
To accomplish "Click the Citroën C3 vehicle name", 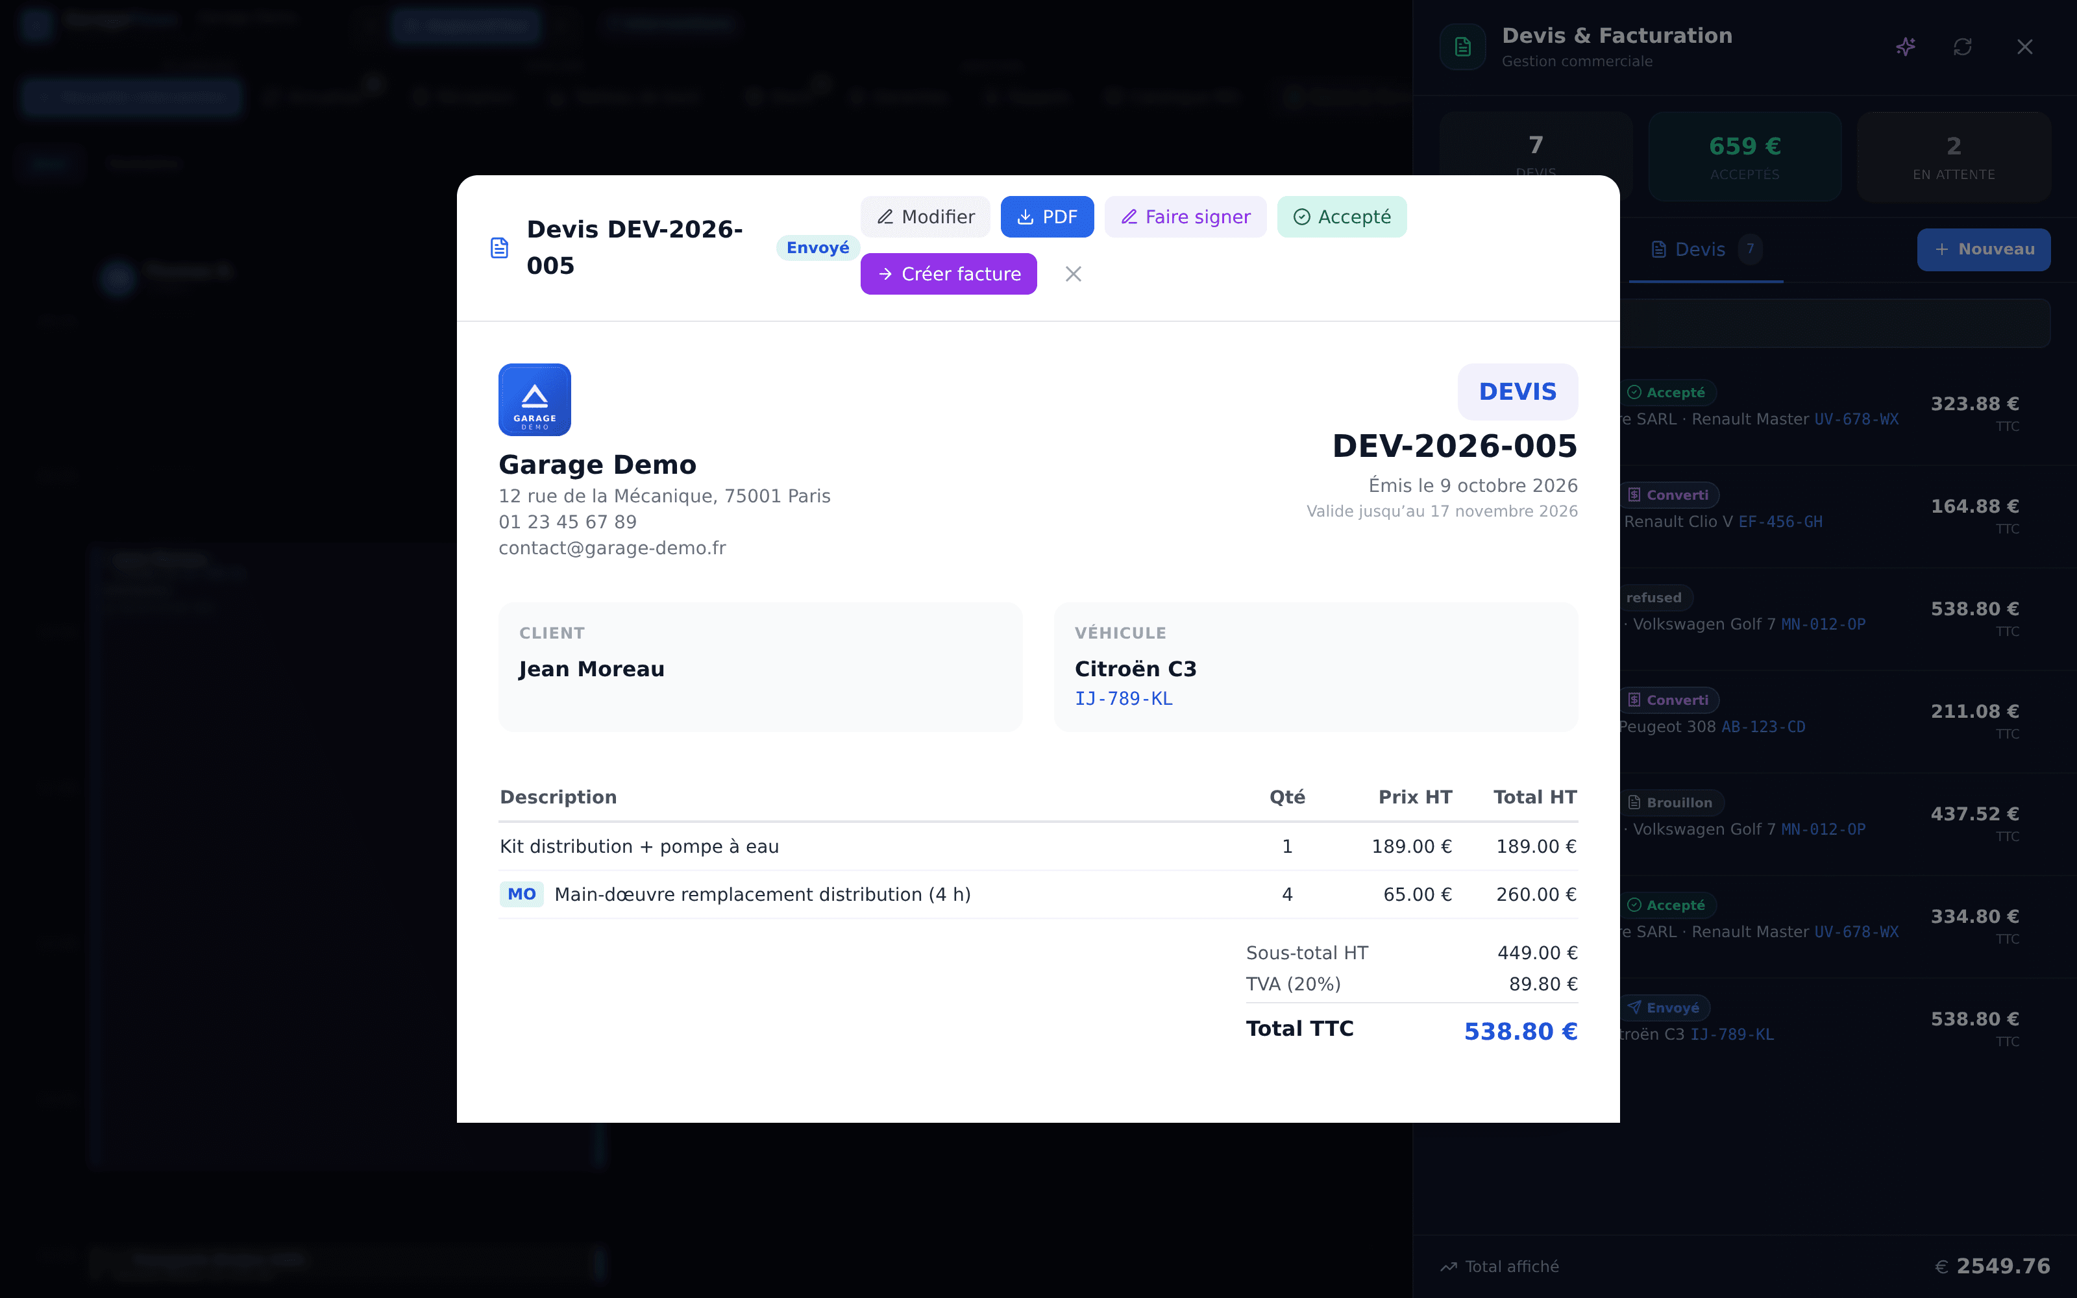I will (1135, 668).
